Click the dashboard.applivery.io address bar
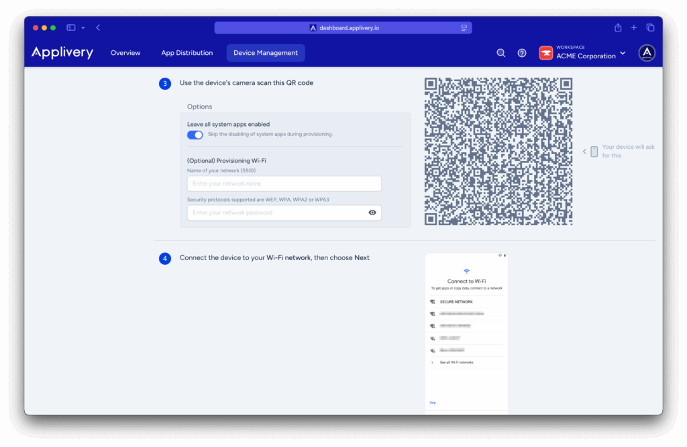Viewport: 687px width, 447px height. pyautogui.click(x=343, y=27)
